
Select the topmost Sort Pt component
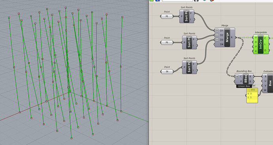pyautogui.click(x=186, y=16)
